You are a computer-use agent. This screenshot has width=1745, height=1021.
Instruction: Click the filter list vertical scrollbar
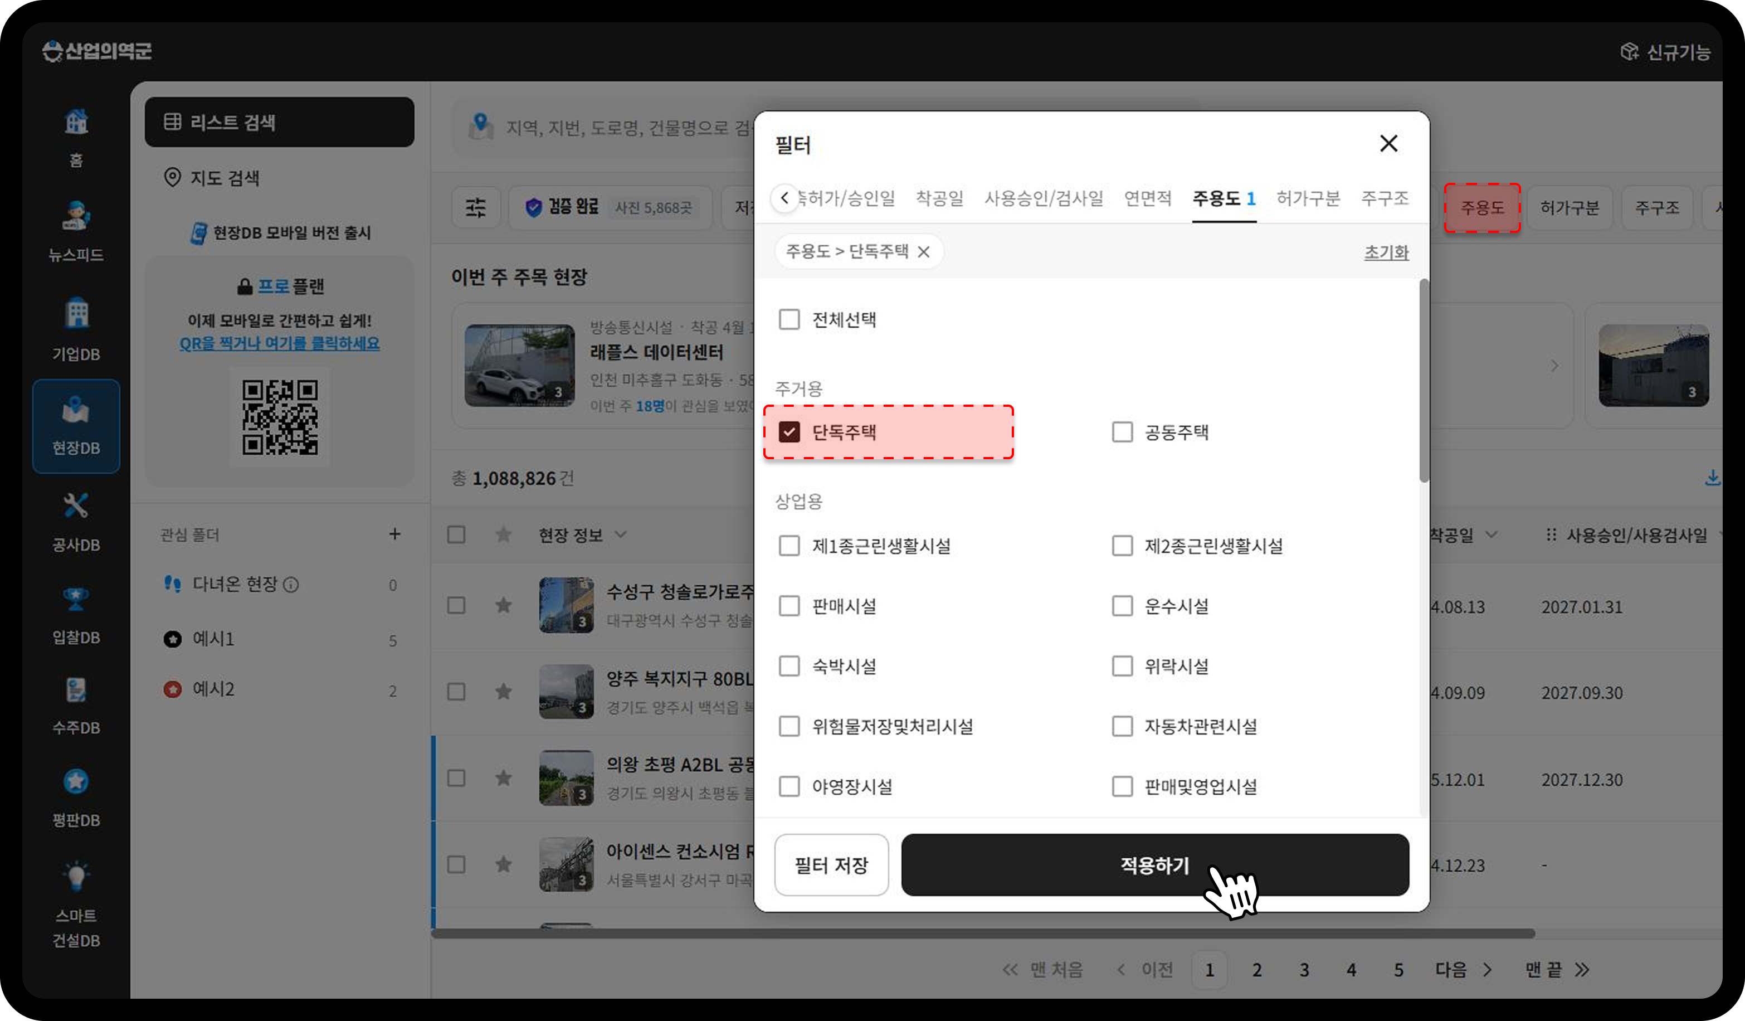(x=1424, y=381)
